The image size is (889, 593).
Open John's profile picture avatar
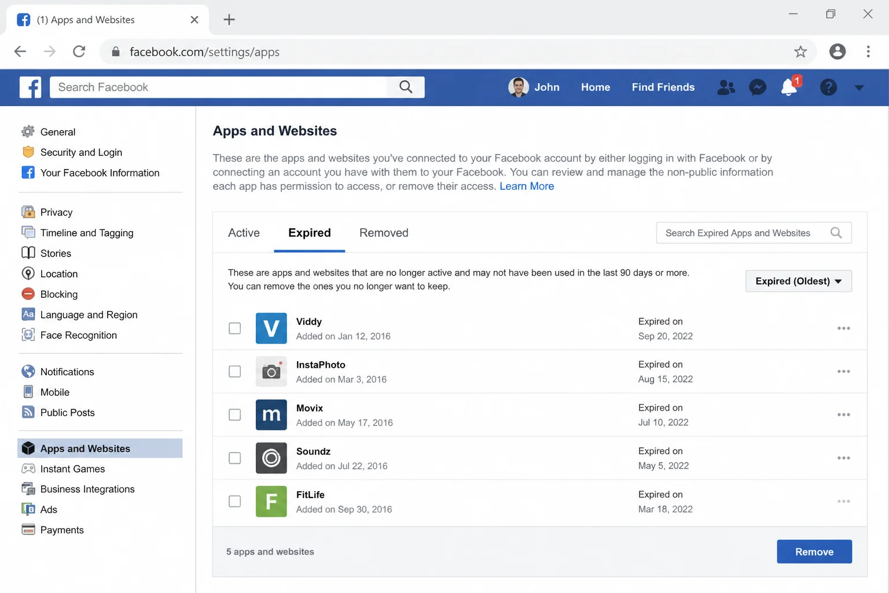click(x=518, y=87)
